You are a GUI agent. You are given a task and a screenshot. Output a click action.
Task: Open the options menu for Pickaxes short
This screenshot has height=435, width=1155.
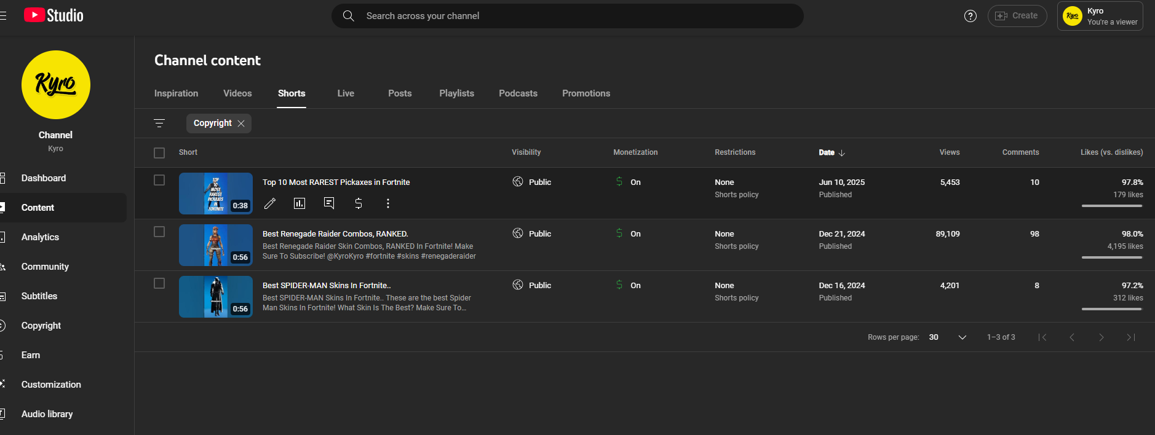point(388,203)
